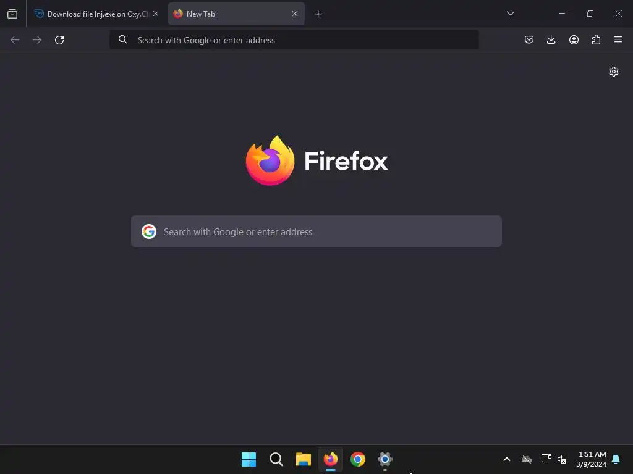This screenshot has height=474, width=633.
Task: Open the Windows Start menu
Action: pyautogui.click(x=249, y=459)
